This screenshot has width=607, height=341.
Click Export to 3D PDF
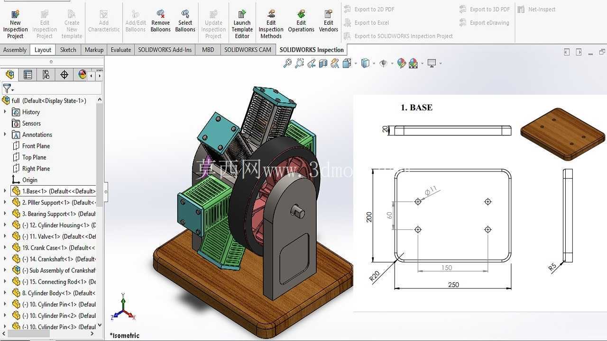[485, 9]
